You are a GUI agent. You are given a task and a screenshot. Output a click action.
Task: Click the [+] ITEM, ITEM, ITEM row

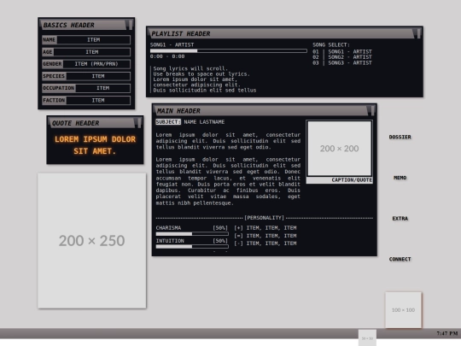click(x=266, y=228)
